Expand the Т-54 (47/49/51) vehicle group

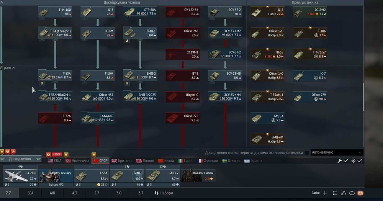[55, 33]
